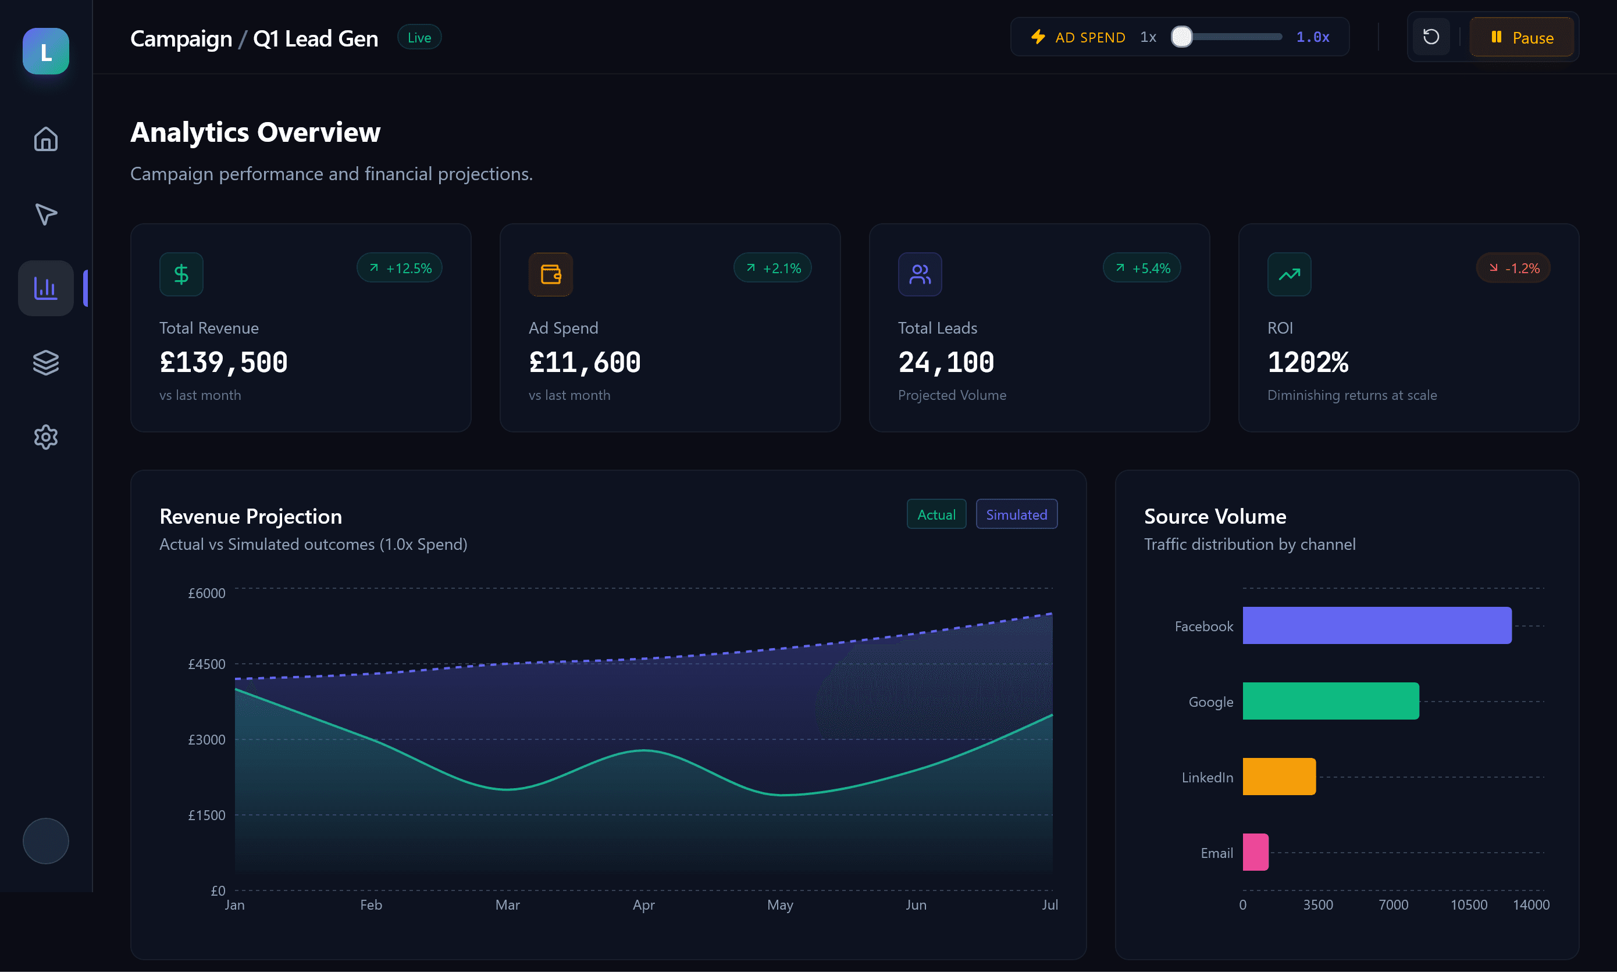Click the +5.4% leads change badge

click(1141, 268)
